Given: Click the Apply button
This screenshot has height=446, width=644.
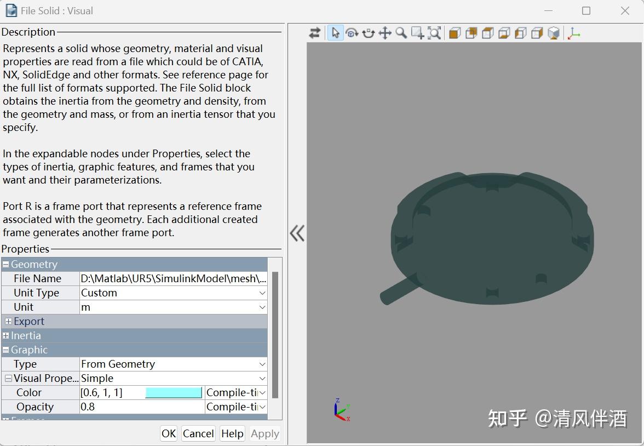Looking at the screenshot, I should click(x=265, y=433).
